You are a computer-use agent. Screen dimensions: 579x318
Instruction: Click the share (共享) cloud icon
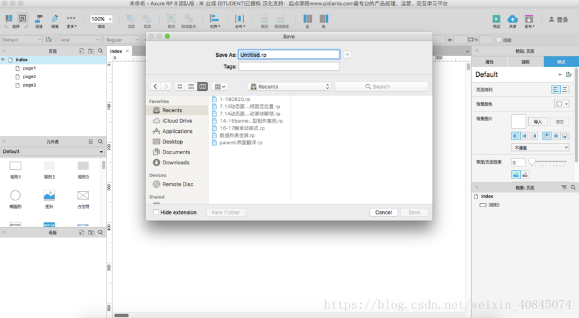coord(513,21)
